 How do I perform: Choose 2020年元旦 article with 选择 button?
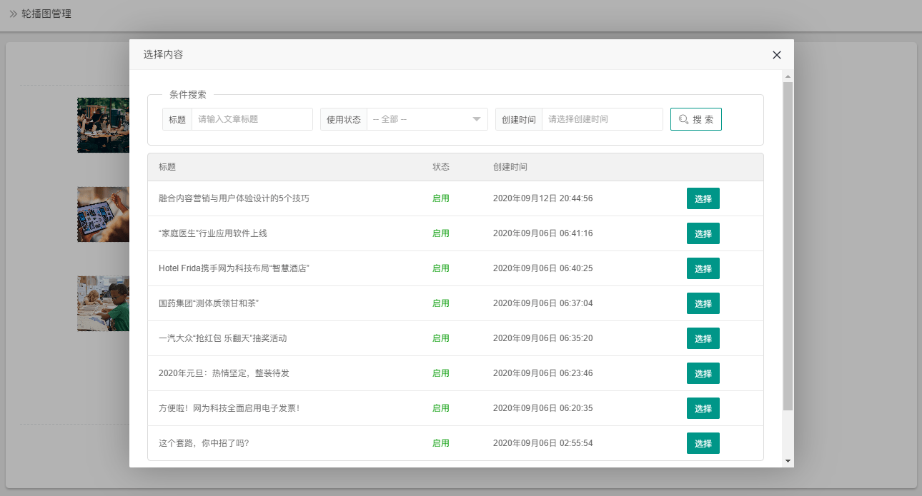[x=703, y=373]
